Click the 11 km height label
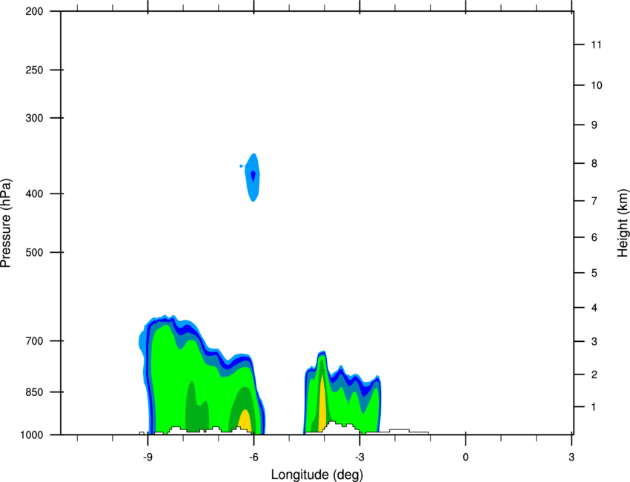Image resolution: width=630 pixels, height=482 pixels. [x=597, y=44]
